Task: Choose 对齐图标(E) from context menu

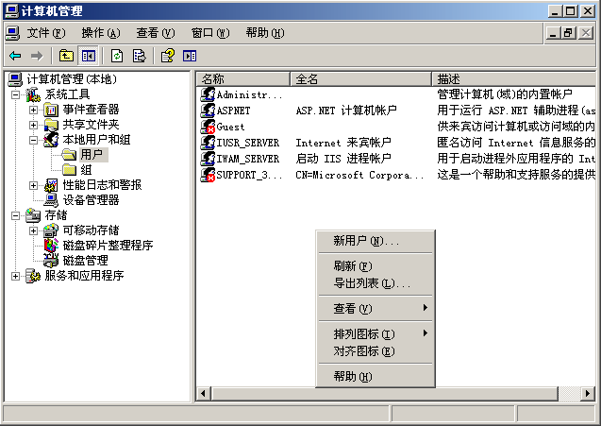Action: point(376,351)
